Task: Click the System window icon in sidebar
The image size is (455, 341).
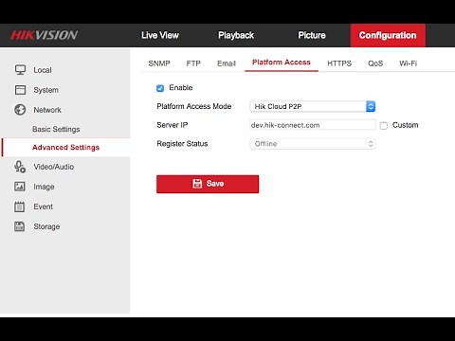Action: pyautogui.click(x=20, y=90)
